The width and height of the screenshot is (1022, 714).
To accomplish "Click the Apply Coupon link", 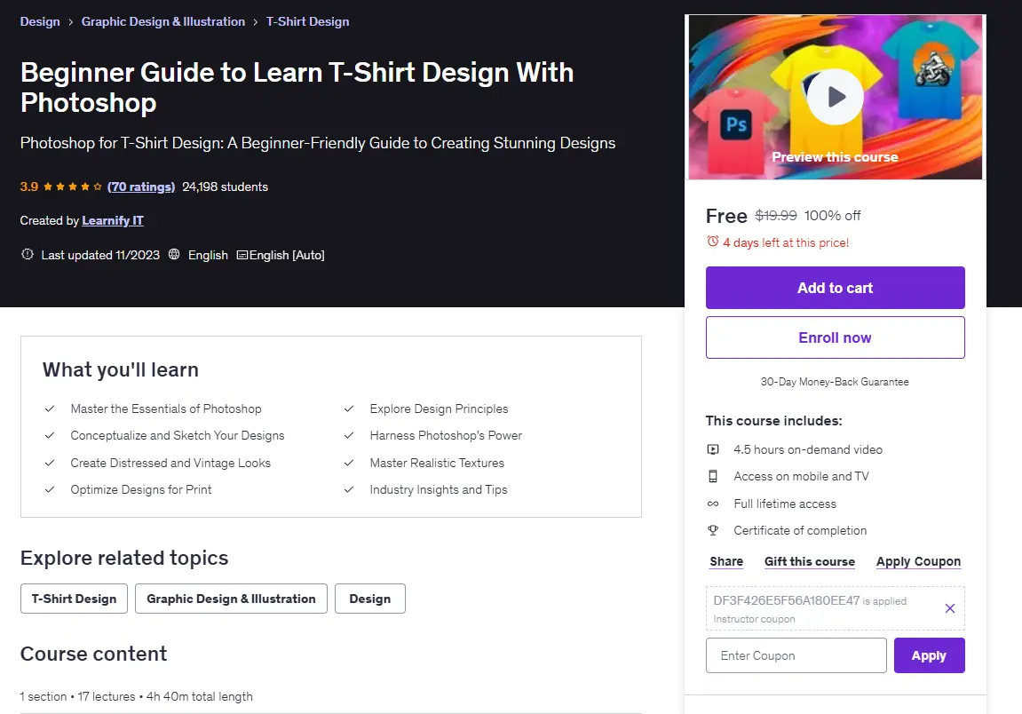I will tap(918, 561).
